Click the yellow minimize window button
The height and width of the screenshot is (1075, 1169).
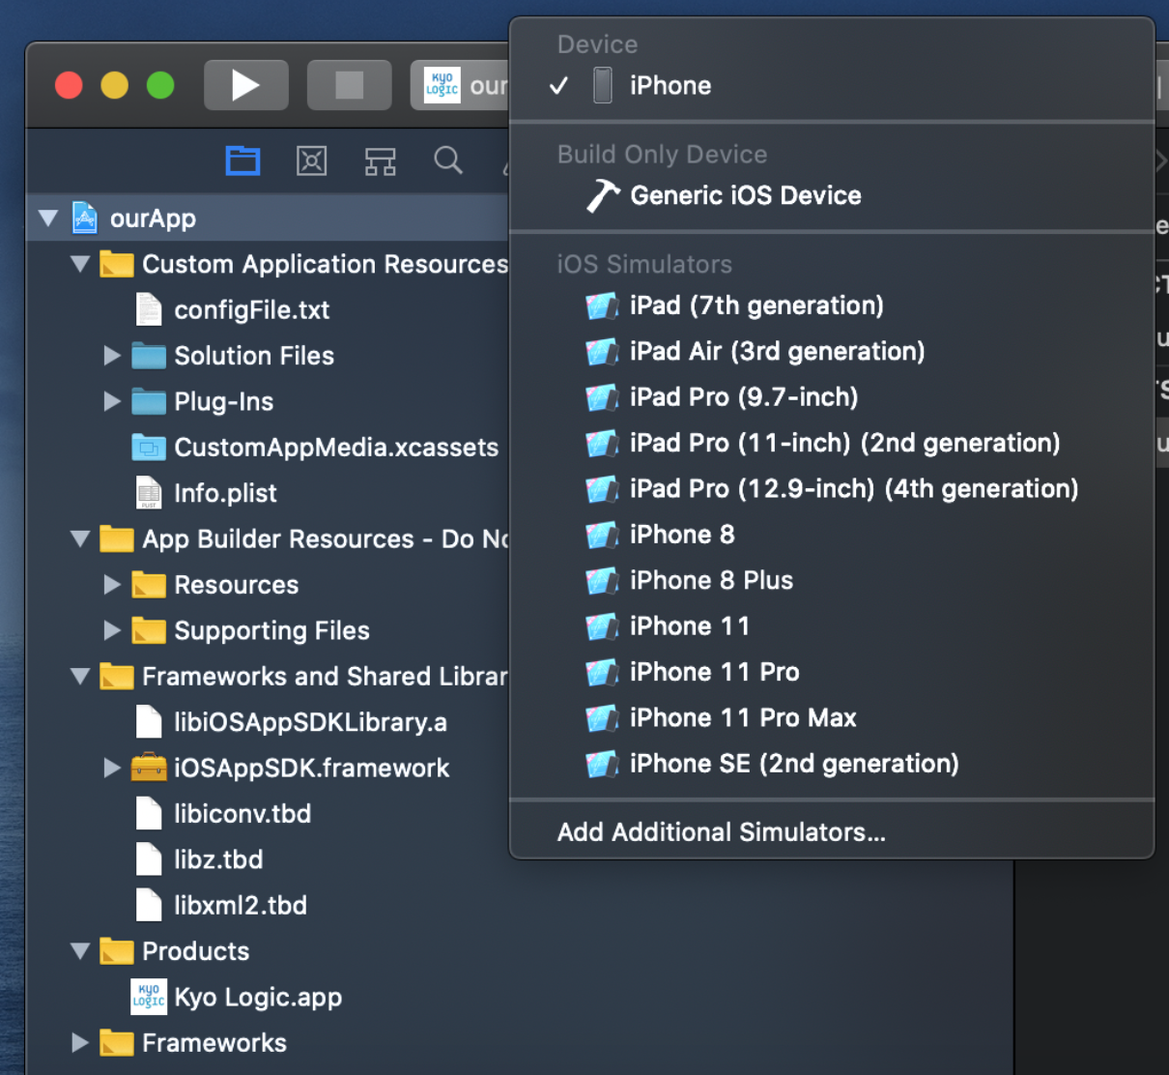pyautogui.click(x=115, y=85)
